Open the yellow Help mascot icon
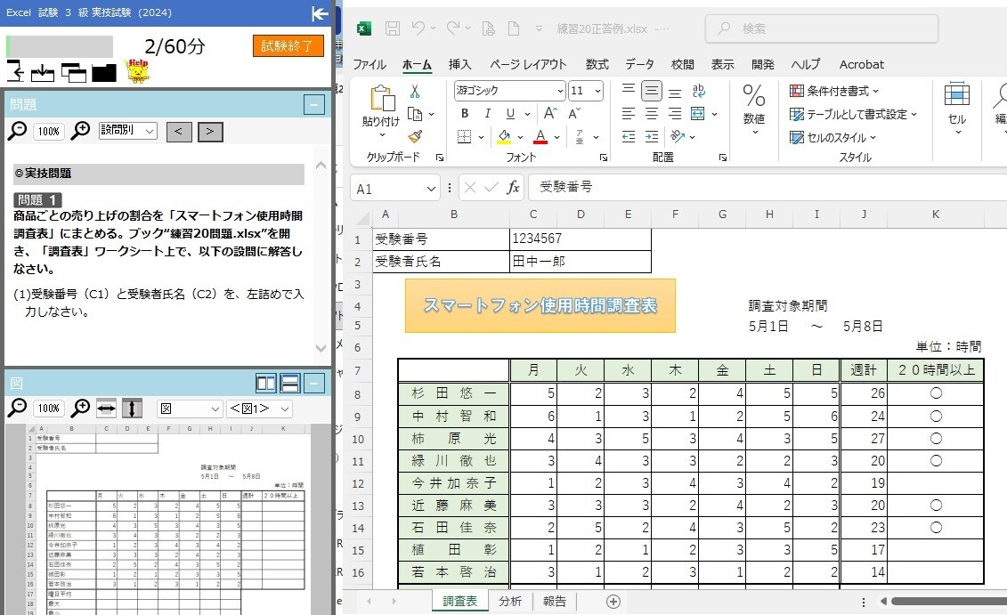Viewport: 1007px width, 615px height. point(137,71)
